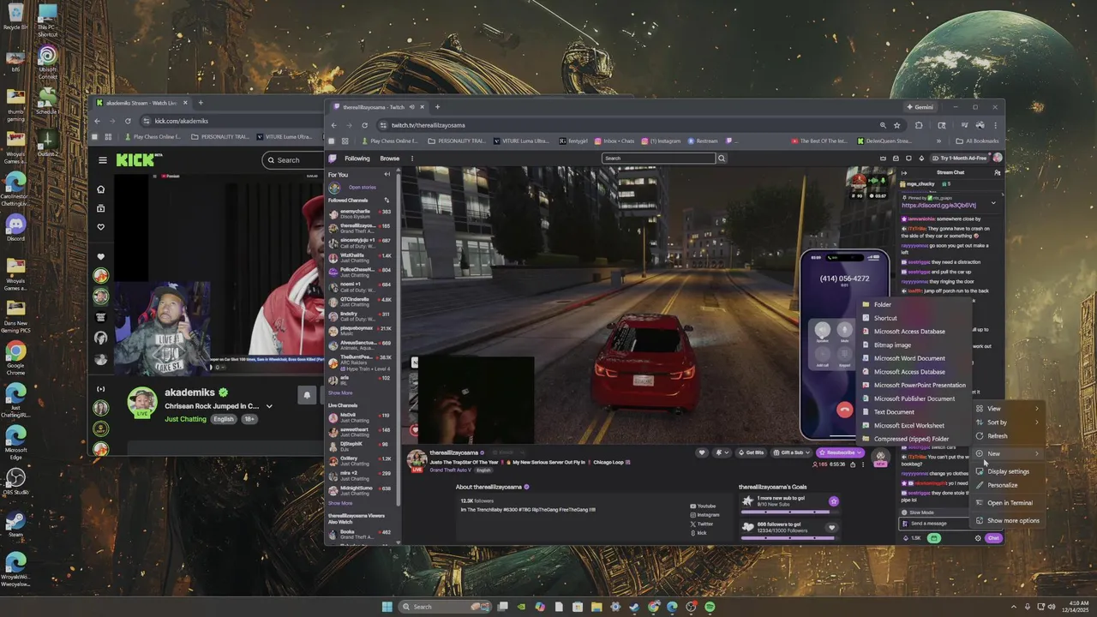The image size is (1097, 617).
Task: Reload the Twitch browser page
Action: [x=364, y=125]
